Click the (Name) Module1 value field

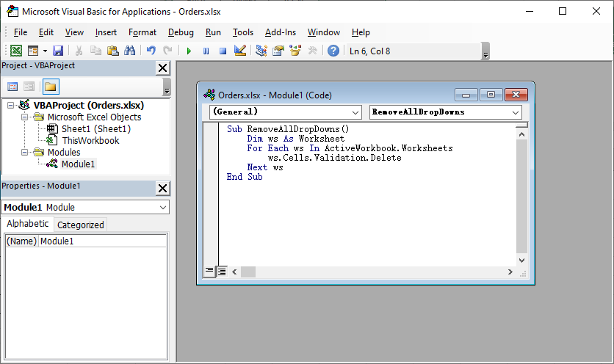pos(103,241)
